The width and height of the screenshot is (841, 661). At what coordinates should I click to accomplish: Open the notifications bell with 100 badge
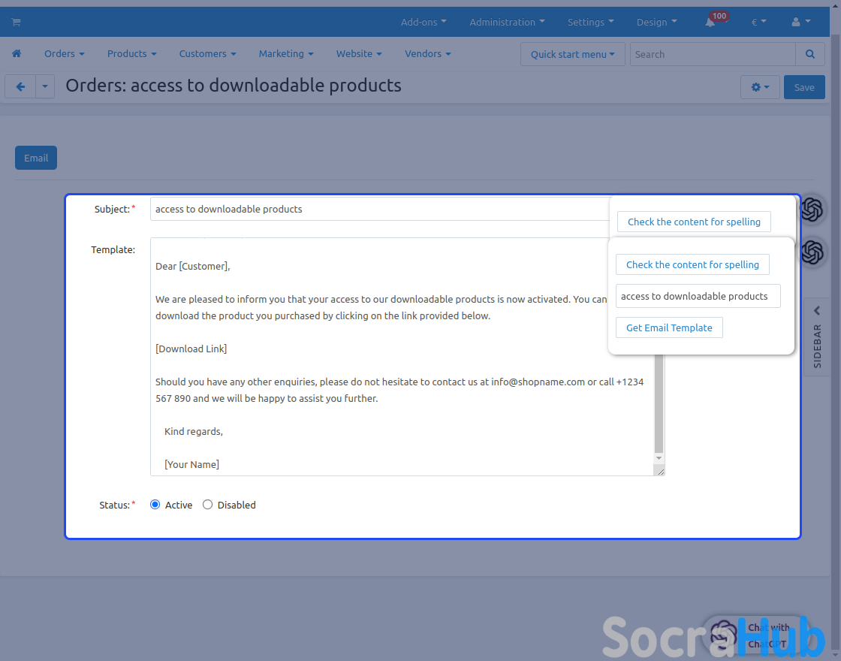710,22
